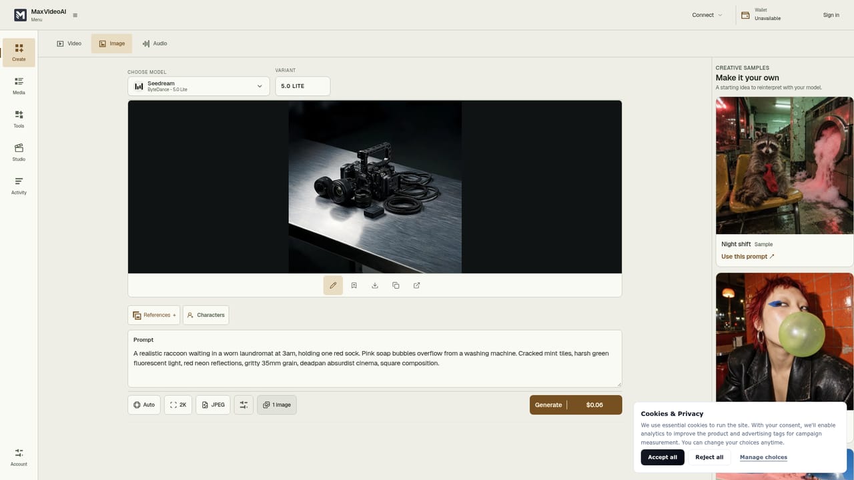The height and width of the screenshot is (480, 854).
Task: Reject all cookies
Action: (709, 457)
